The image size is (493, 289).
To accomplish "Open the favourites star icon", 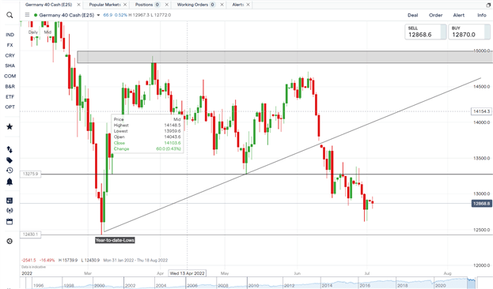I will pyautogui.click(x=9, y=127).
